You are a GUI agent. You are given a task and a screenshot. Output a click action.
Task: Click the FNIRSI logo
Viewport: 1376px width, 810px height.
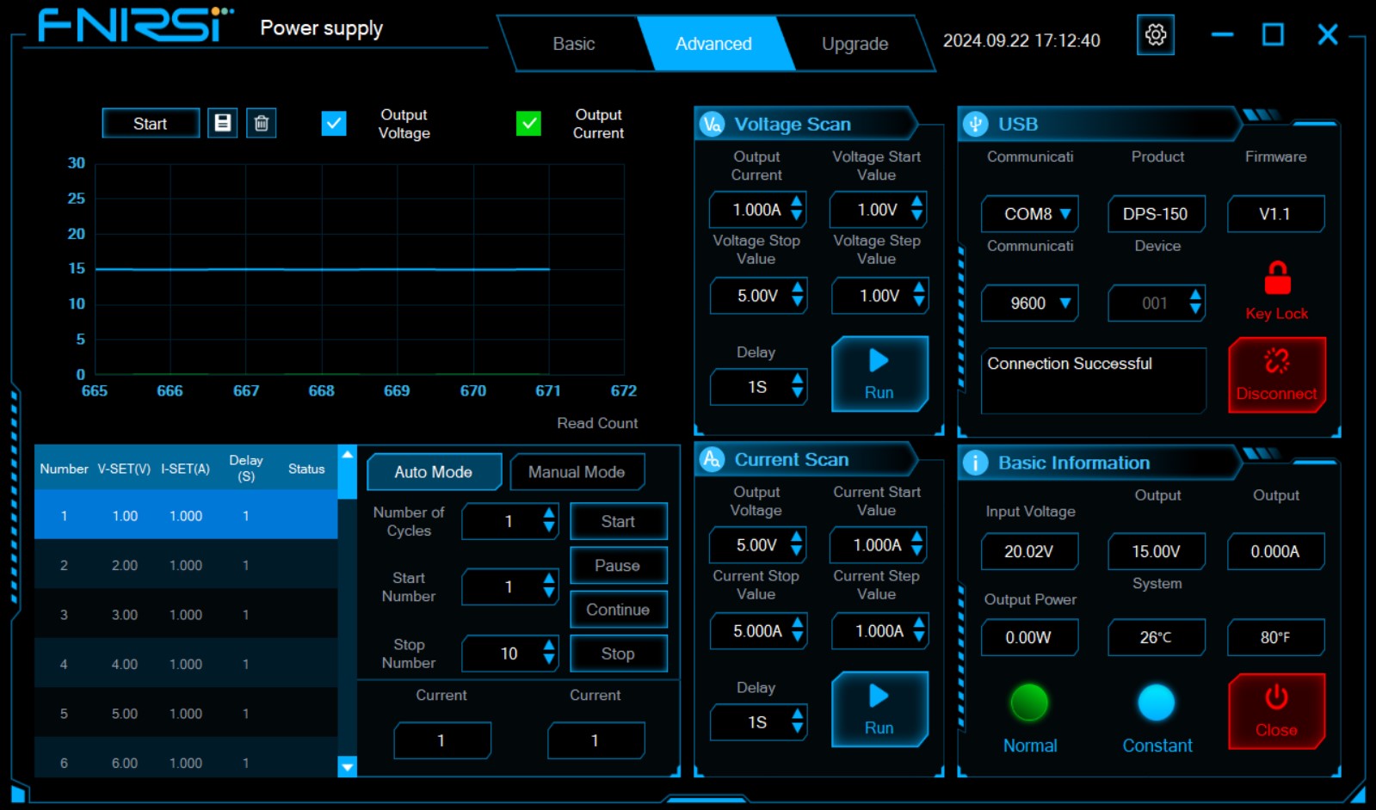click(136, 25)
